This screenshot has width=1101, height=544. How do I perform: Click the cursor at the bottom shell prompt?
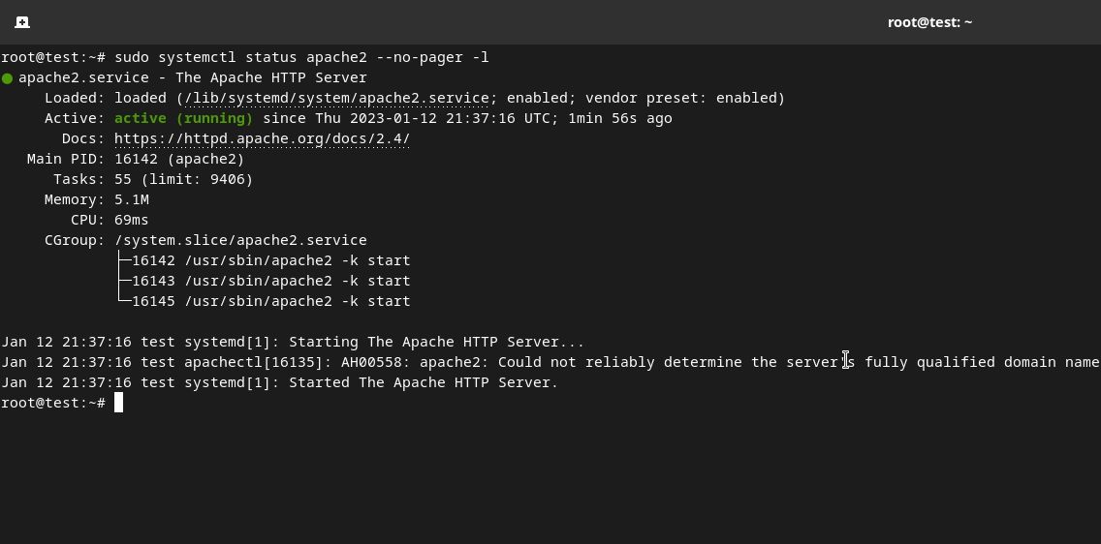point(119,403)
